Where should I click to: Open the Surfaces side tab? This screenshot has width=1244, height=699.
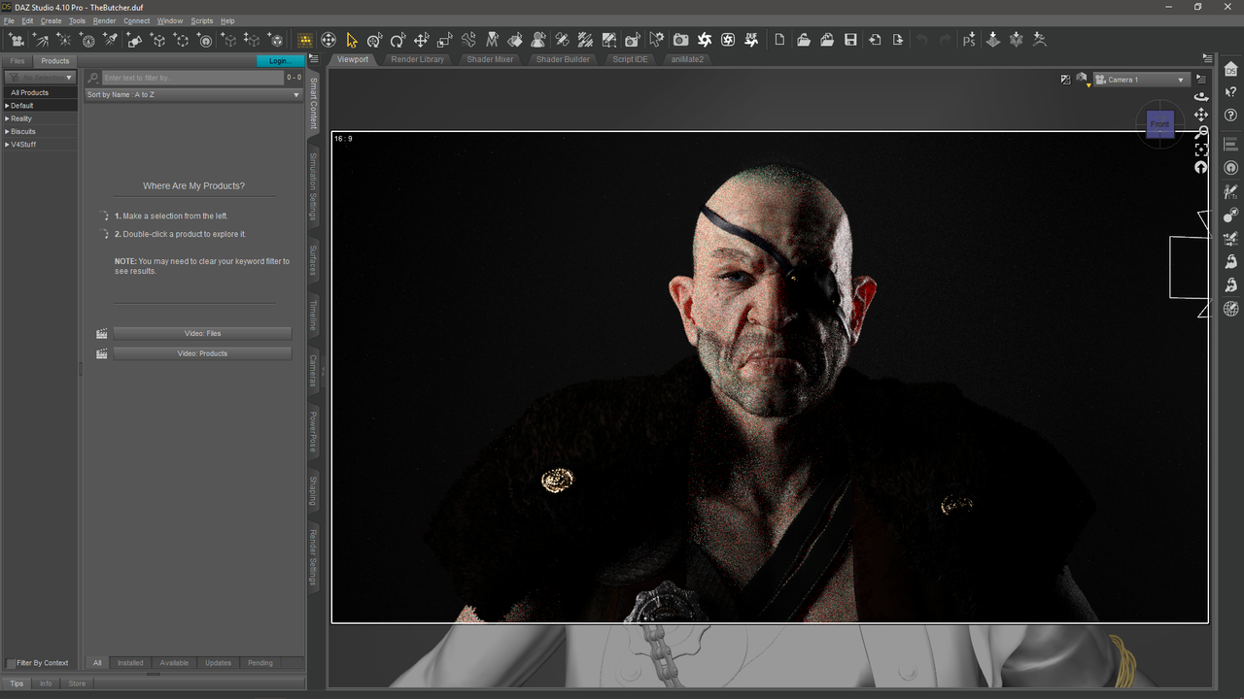[314, 260]
